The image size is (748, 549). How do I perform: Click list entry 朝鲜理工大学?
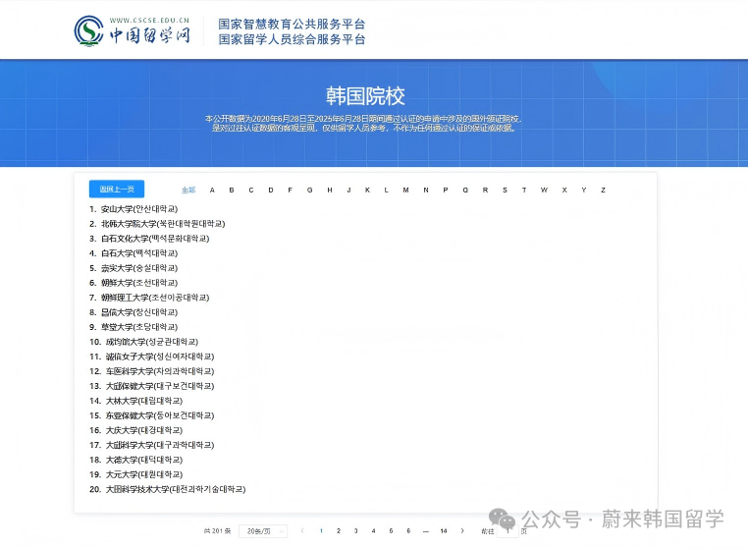point(149,298)
